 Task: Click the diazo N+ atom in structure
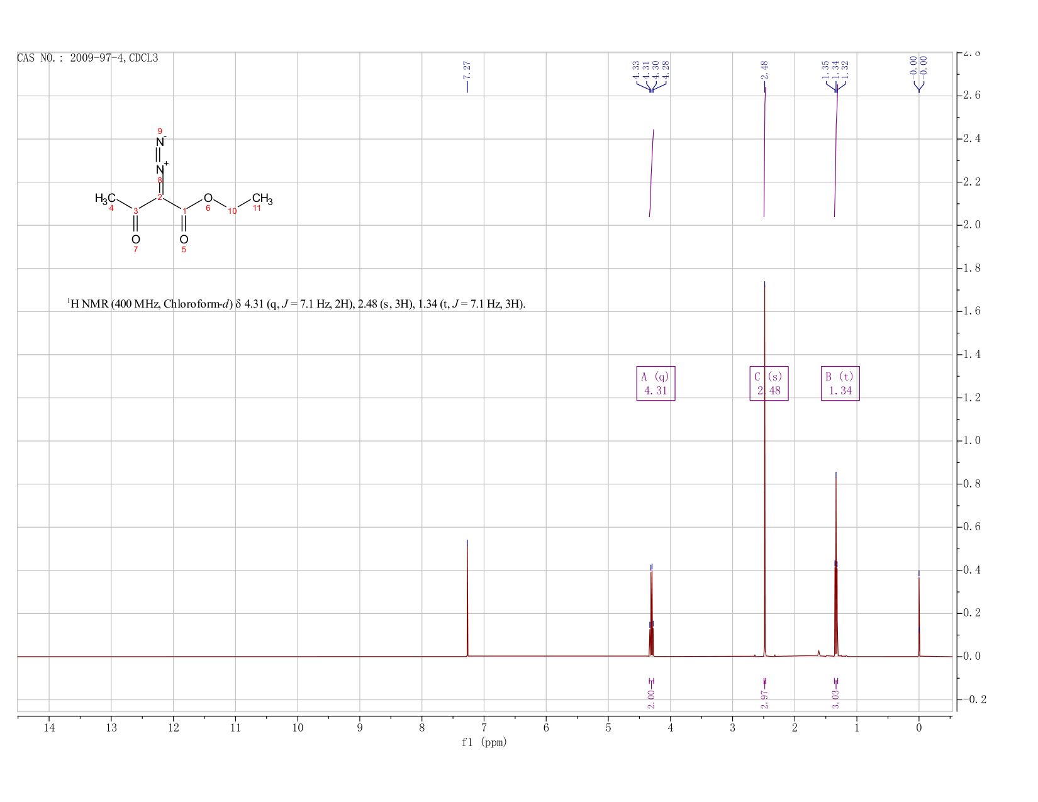pos(161,169)
